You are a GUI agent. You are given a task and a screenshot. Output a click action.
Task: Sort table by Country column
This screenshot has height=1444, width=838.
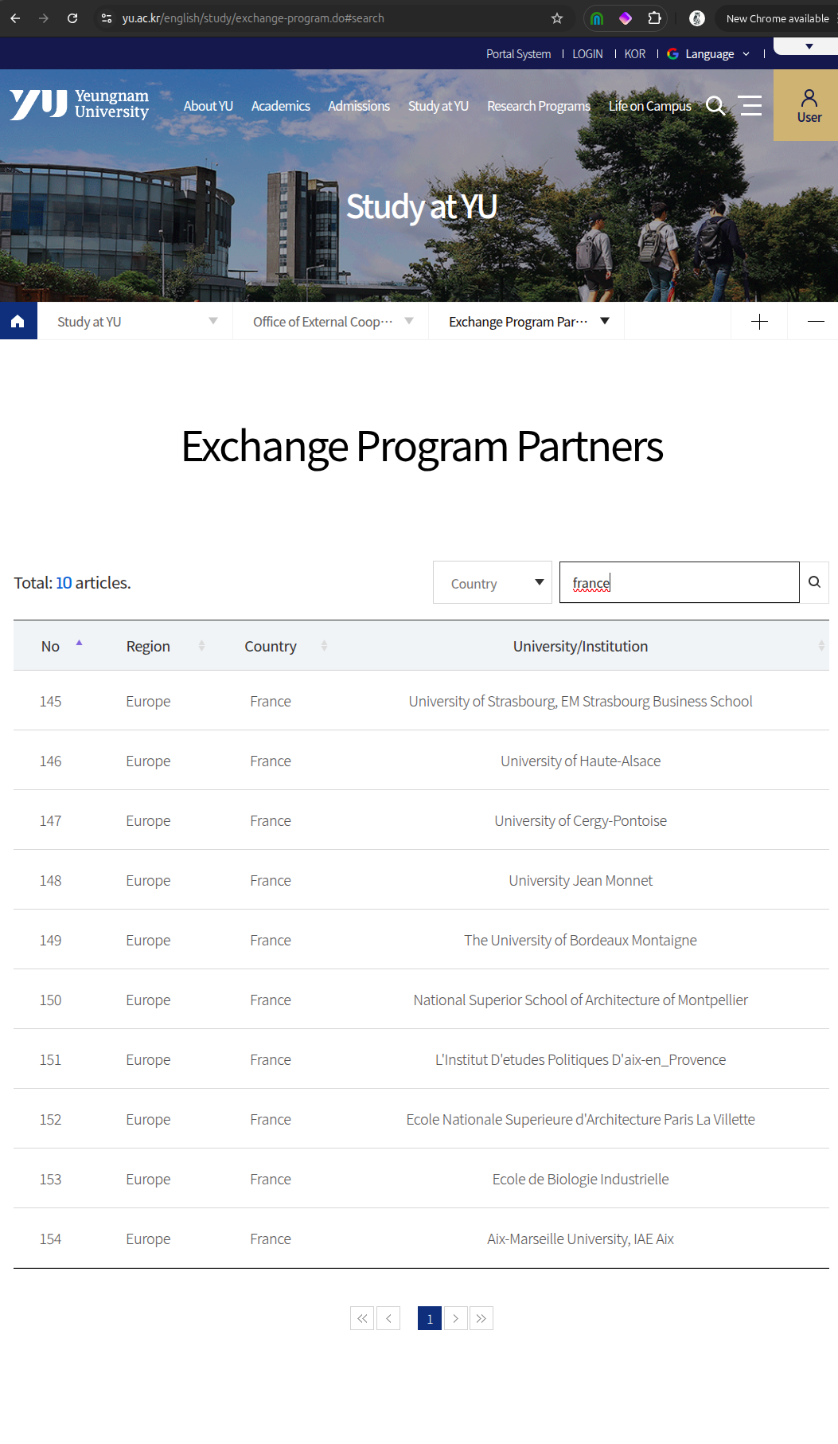[x=324, y=646]
